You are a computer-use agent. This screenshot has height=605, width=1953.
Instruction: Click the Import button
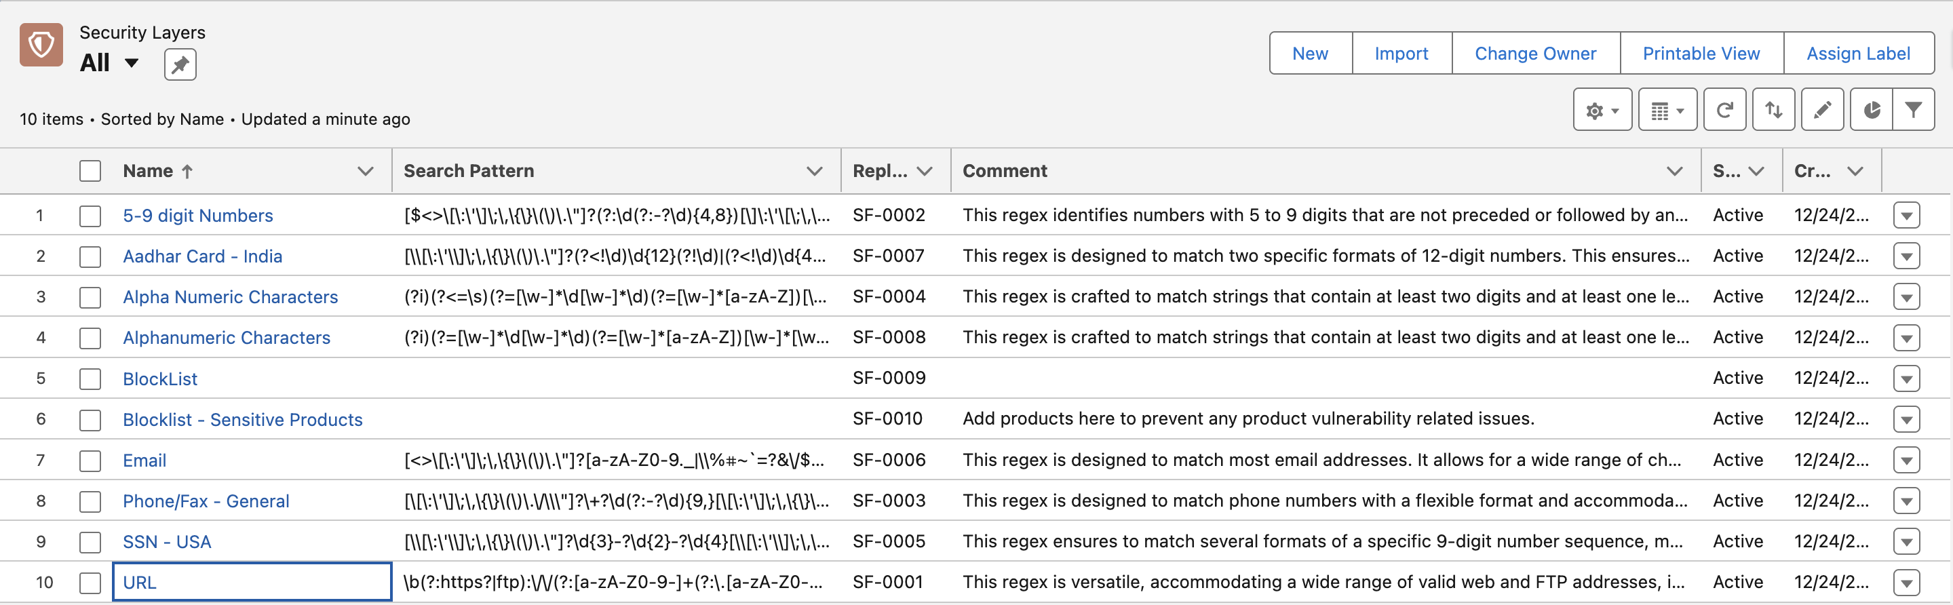pos(1400,54)
